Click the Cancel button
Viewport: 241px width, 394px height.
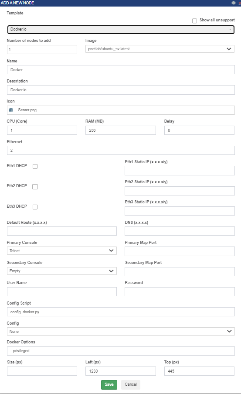pos(131,384)
